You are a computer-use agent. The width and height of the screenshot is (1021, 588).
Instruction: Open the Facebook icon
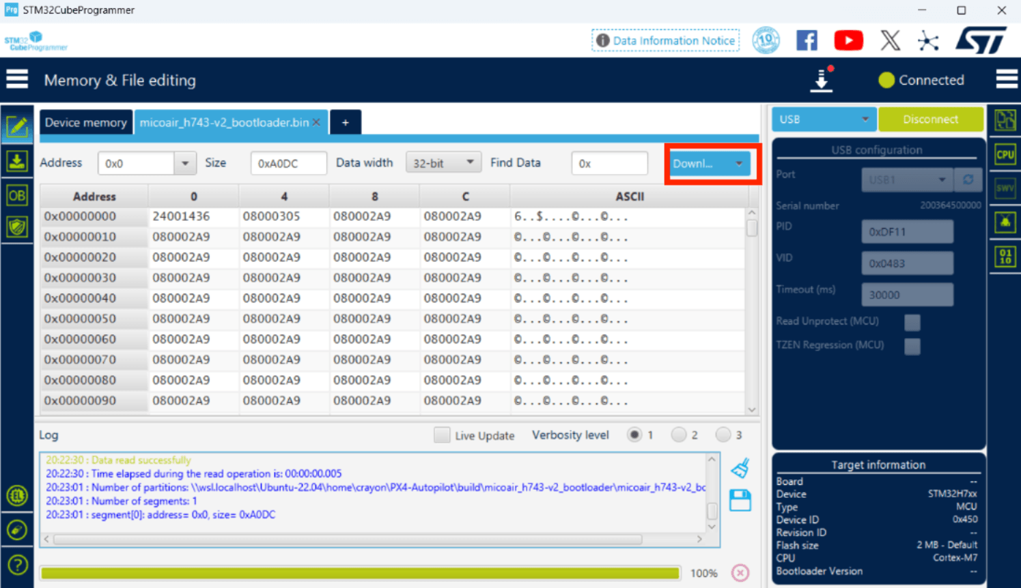[x=807, y=40]
